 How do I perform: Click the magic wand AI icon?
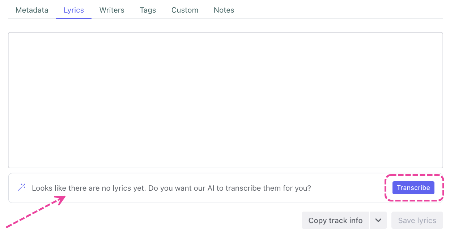[22, 187]
